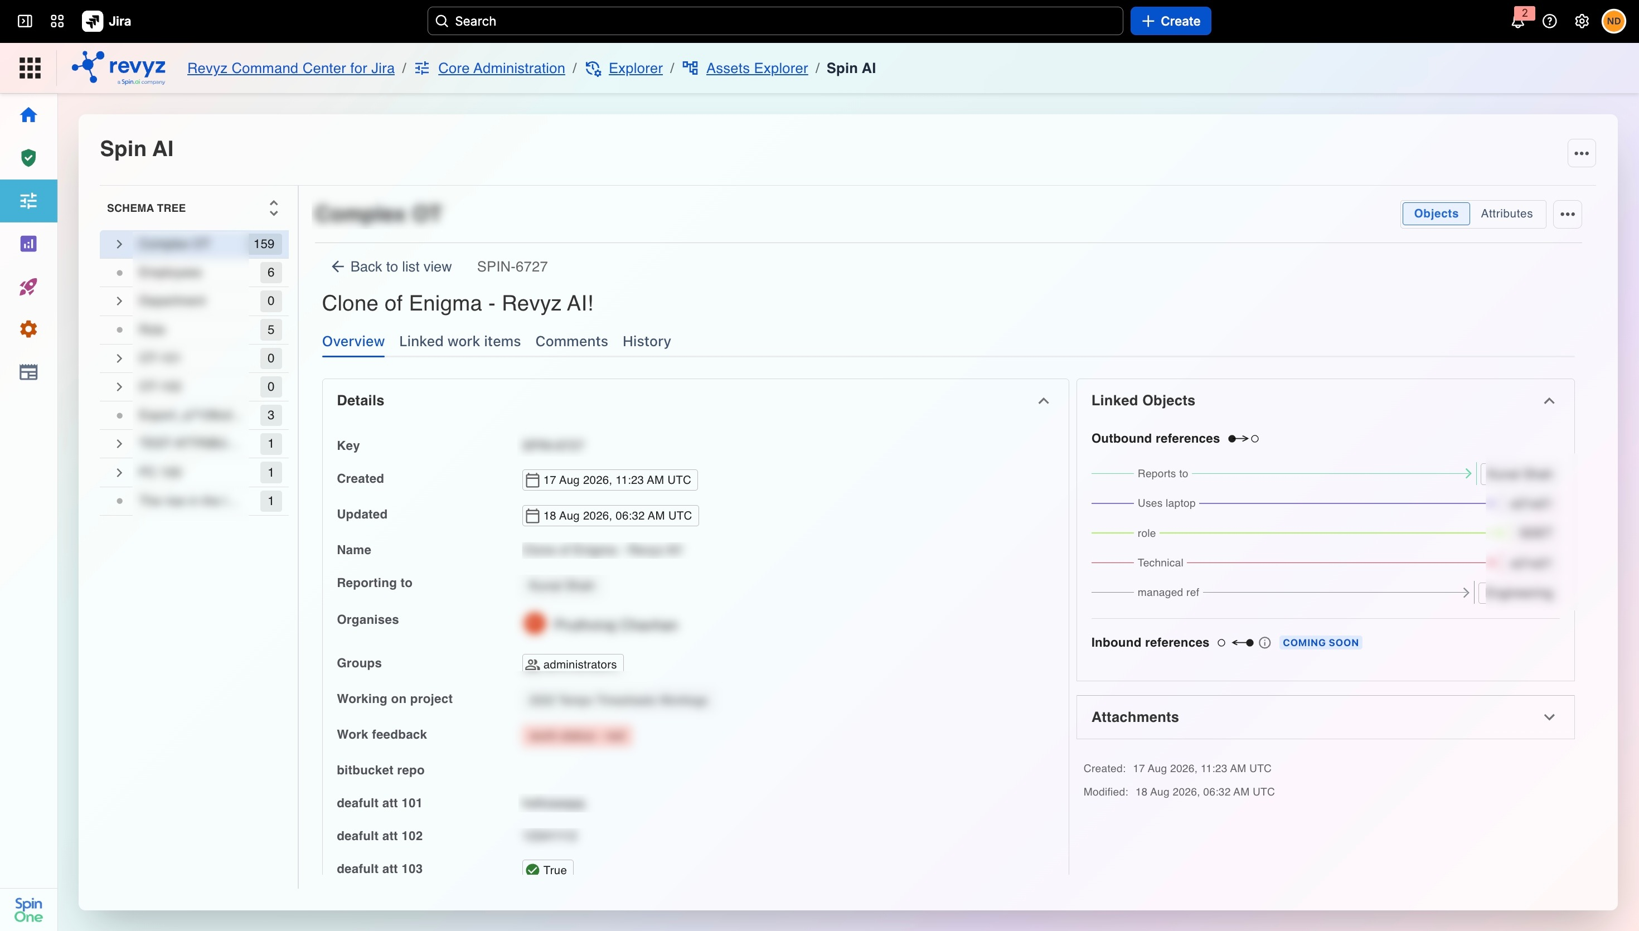Select the sliders icon in left sidebar
Screen dimensions: 1639x931
point(28,201)
